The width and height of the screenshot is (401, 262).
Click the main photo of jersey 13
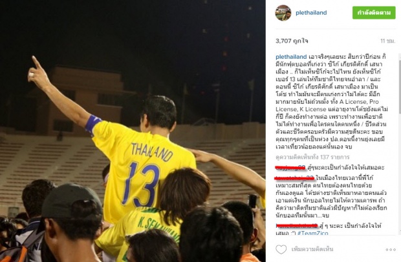133,131
